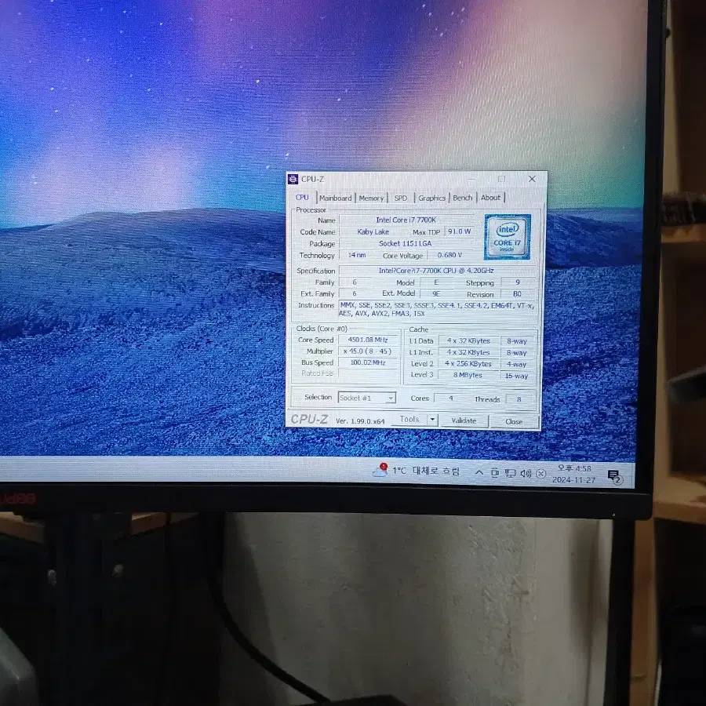
Task: Click the Level 3 16-way associativity value
Action: tap(518, 376)
